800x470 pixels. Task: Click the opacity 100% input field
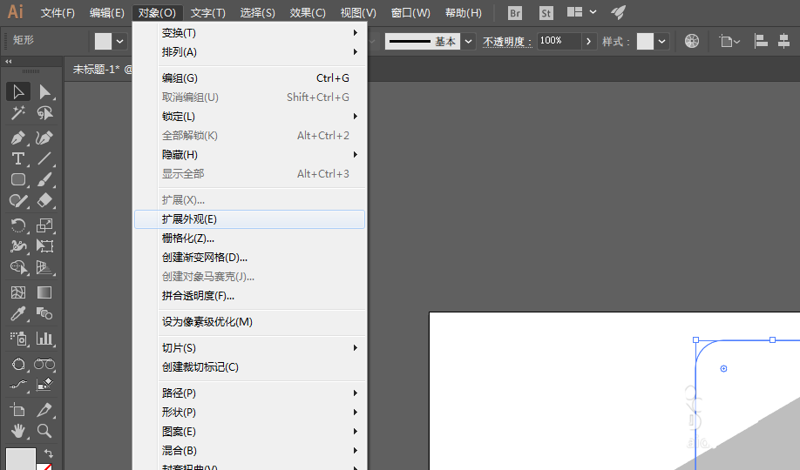point(559,41)
